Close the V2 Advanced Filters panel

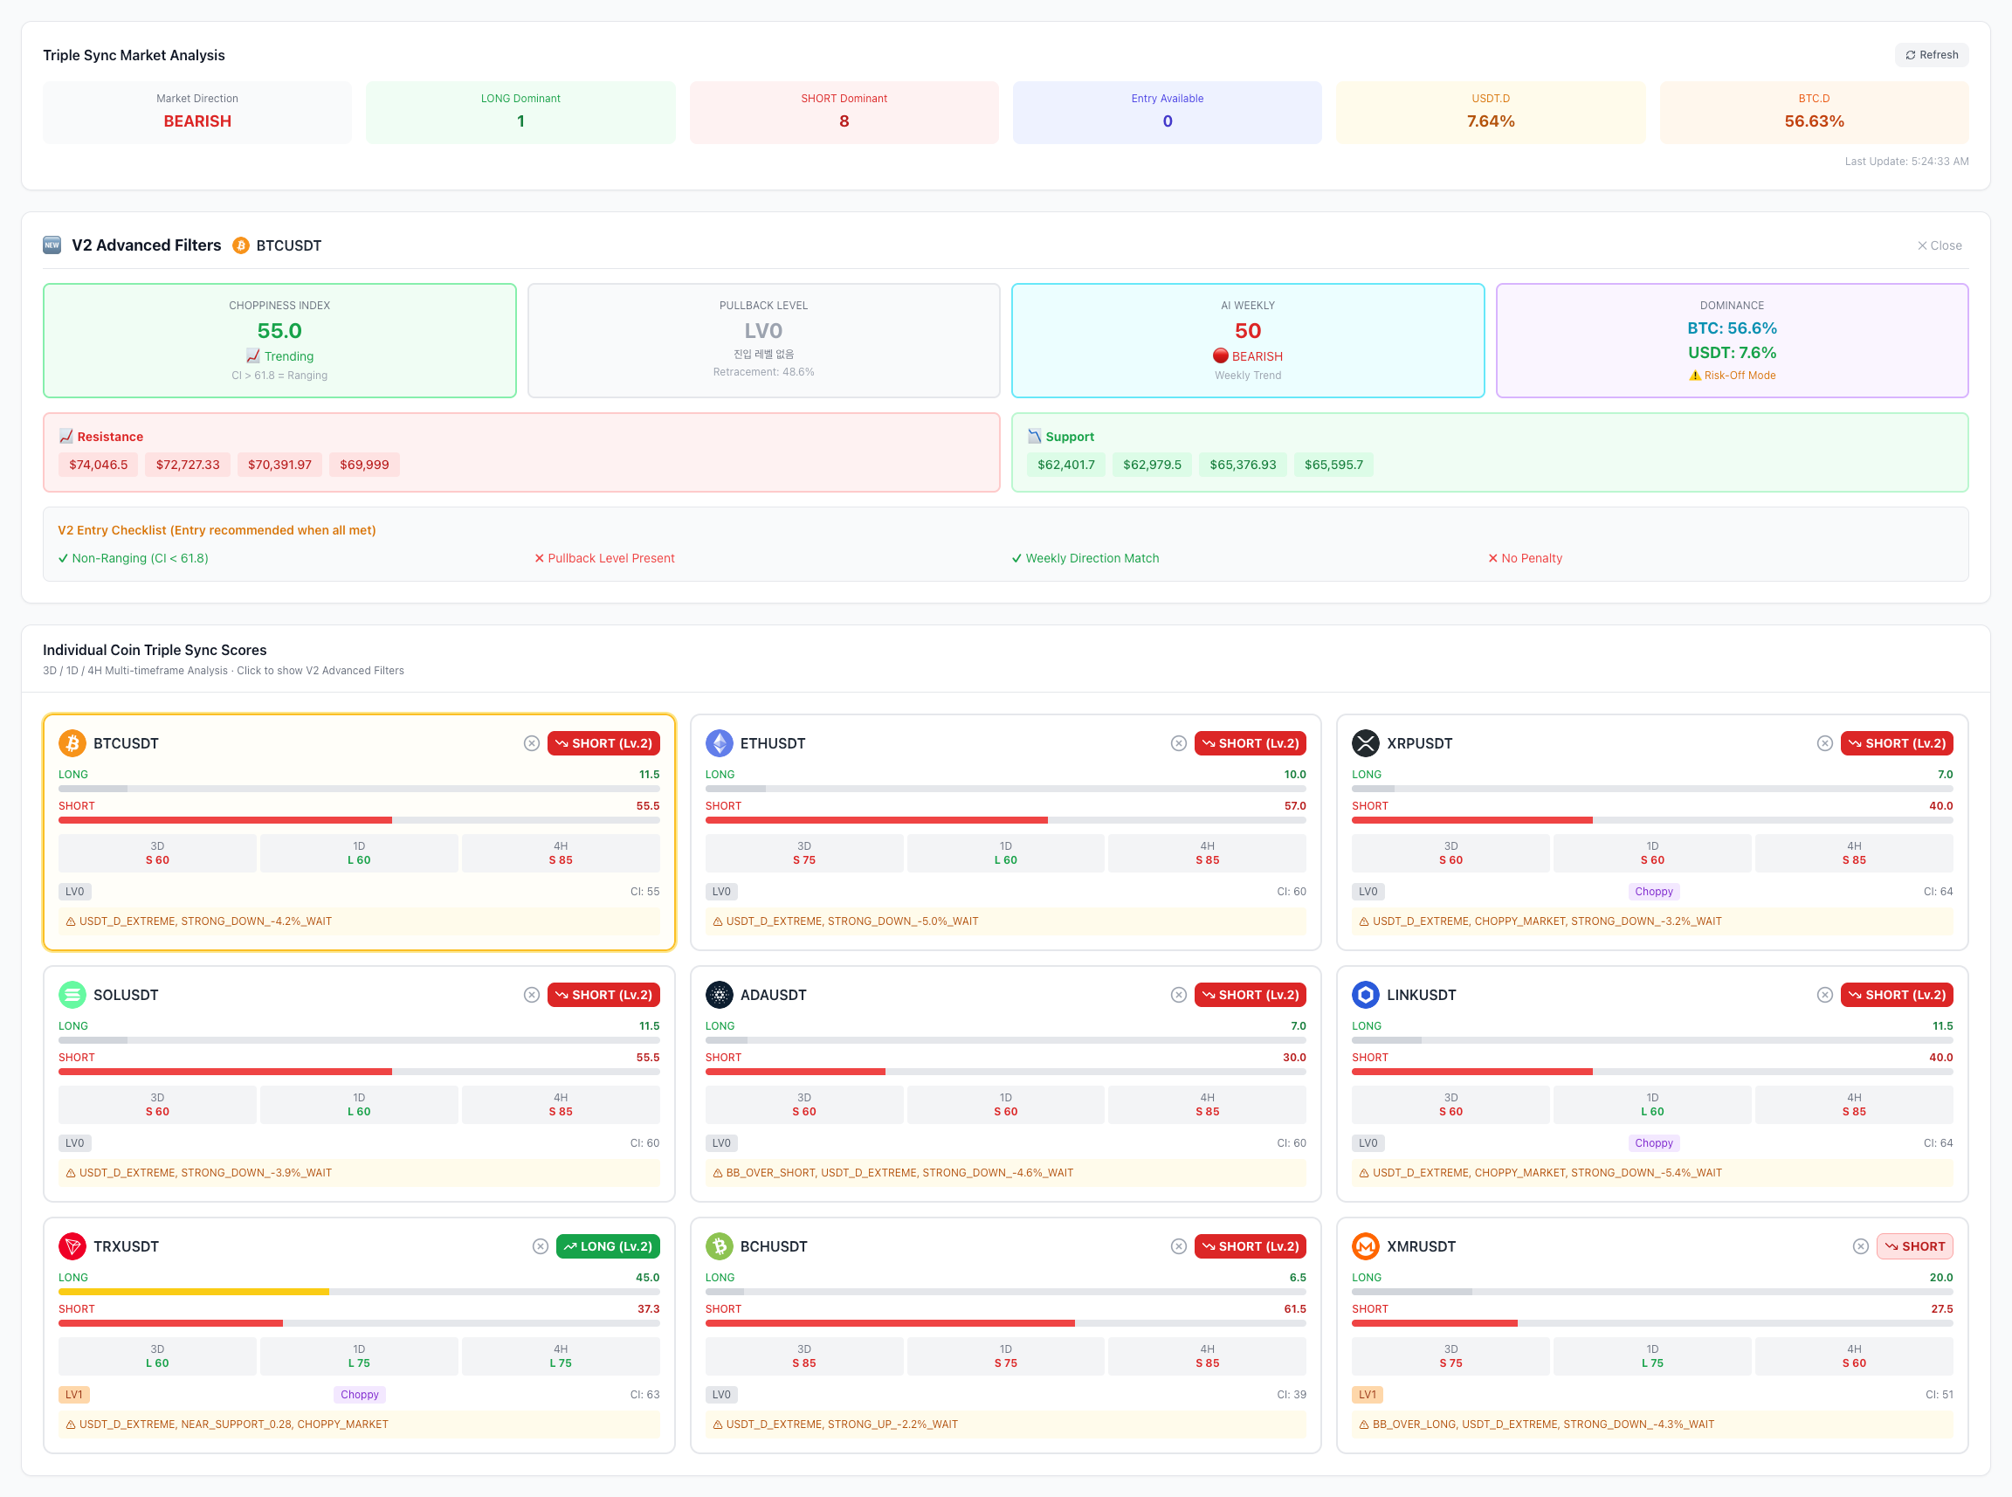(1939, 245)
